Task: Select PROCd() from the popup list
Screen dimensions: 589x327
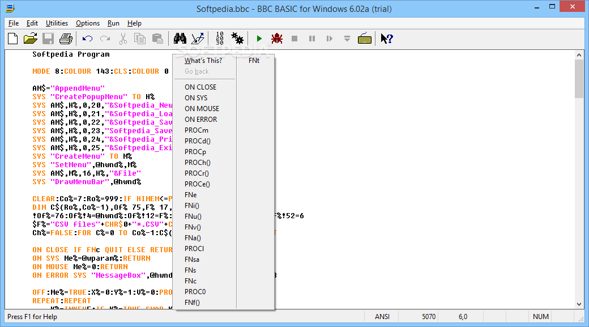Action: click(x=197, y=141)
